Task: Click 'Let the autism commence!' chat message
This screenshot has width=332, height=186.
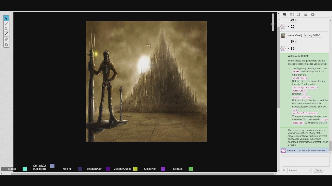Action: (312, 151)
